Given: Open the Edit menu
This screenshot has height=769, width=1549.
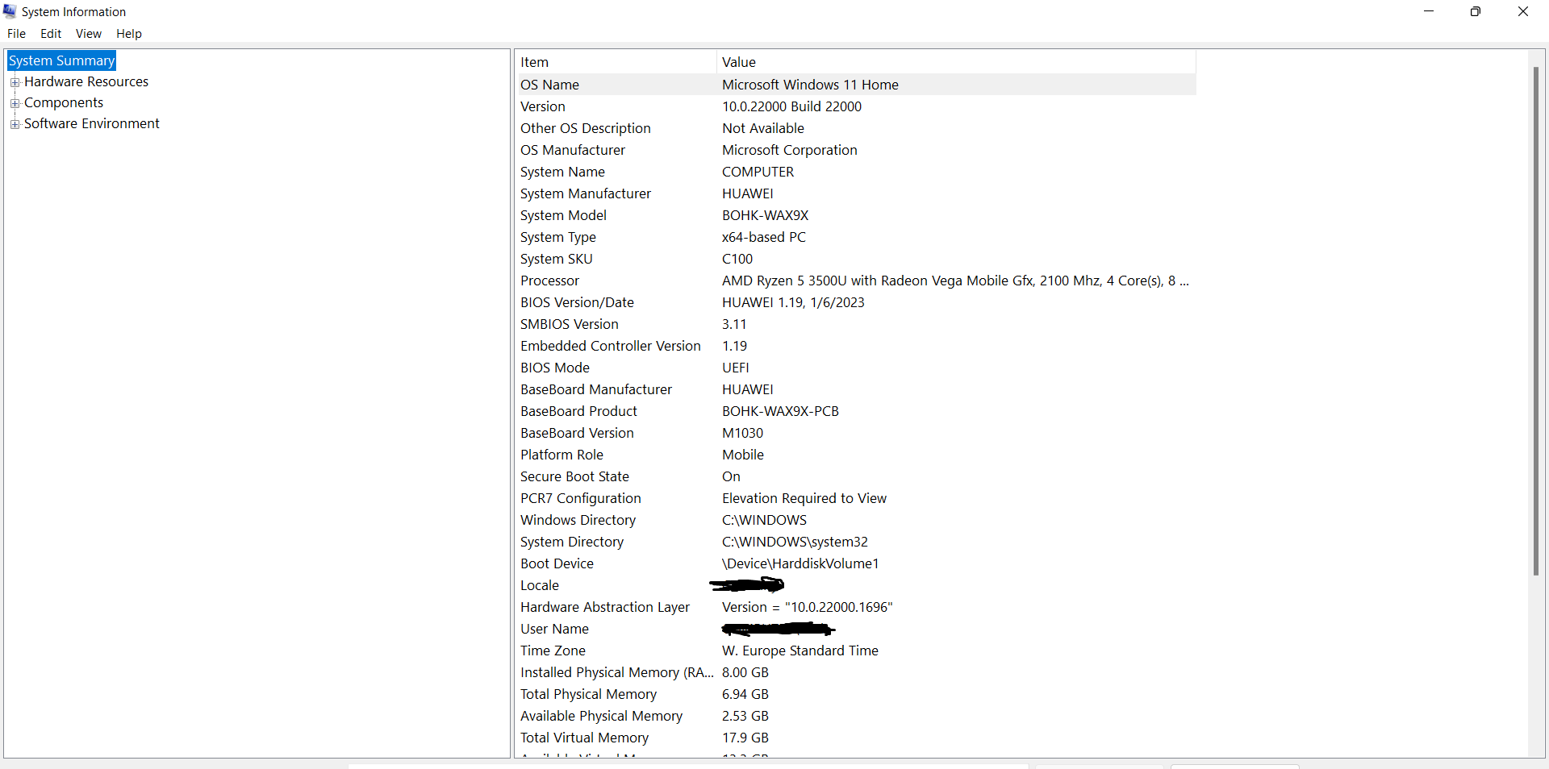Looking at the screenshot, I should click(50, 34).
